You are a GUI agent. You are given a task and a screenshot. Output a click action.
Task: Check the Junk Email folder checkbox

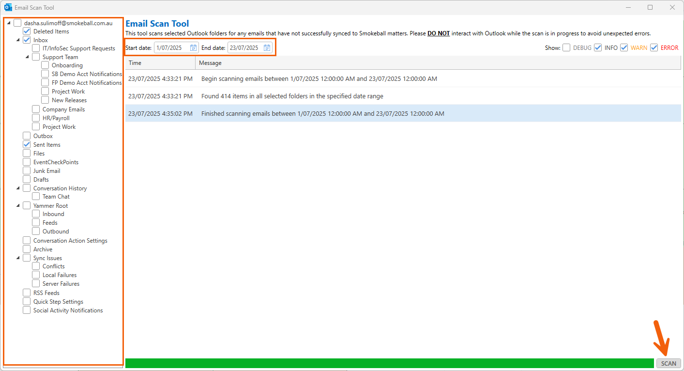pyautogui.click(x=27, y=171)
